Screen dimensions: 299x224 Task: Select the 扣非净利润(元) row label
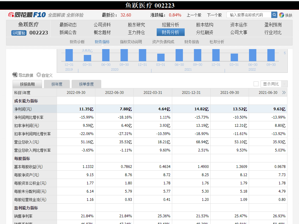pyautogui.click(x=27, y=126)
